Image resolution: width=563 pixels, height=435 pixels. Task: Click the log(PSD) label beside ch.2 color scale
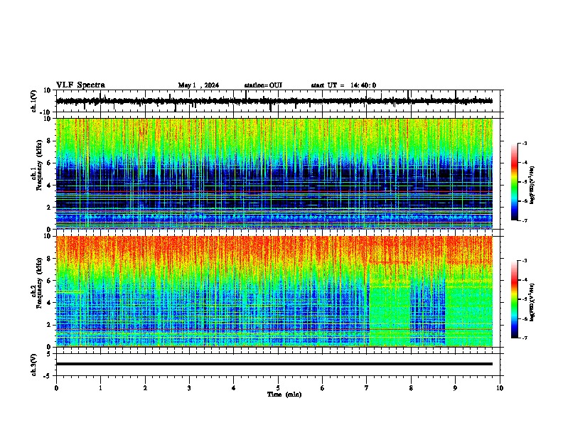(532, 302)
